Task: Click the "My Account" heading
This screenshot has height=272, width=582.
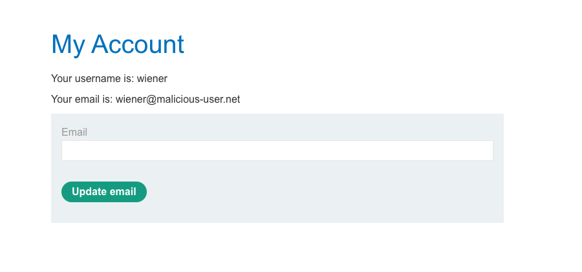Action: coord(118,44)
